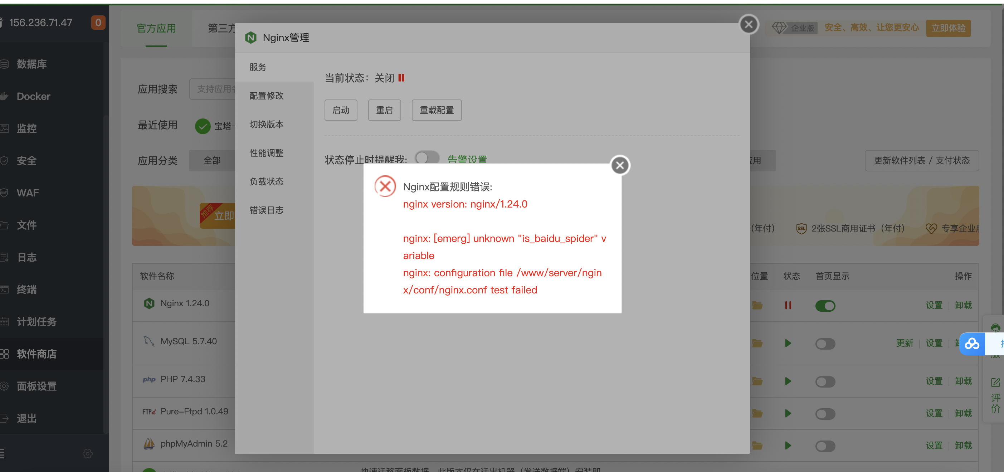Close the Nginx管理 dialog
The width and height of the screenshot is (1004, 472).
pyautogui.click(x=748, y=25)
